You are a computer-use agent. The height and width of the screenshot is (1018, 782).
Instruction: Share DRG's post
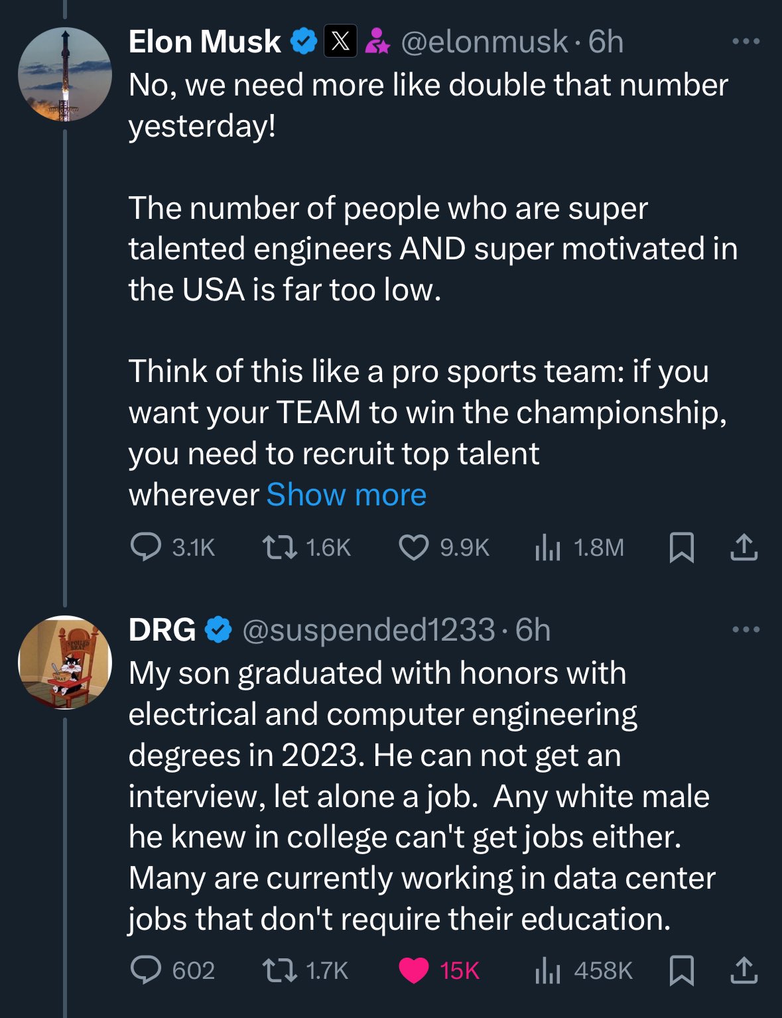[744, 970]
